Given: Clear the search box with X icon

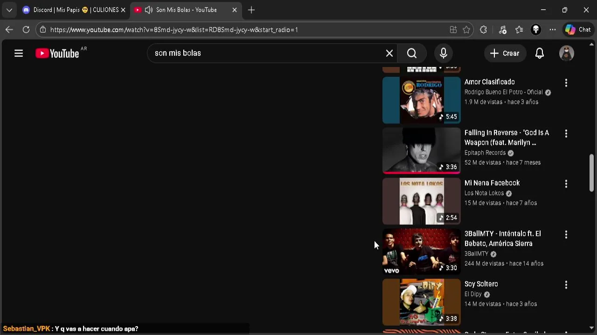Looking at the screenshot, I should pyautogui.click(x=389, y=53).
